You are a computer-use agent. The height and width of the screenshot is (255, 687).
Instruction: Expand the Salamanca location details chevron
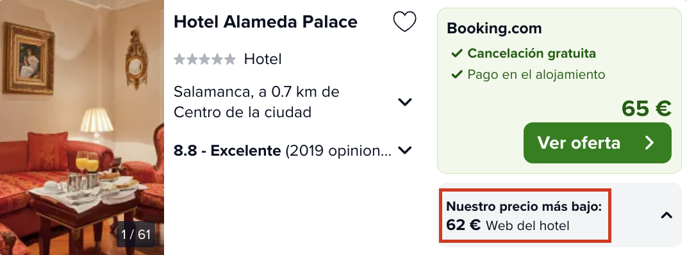tap(404, 102)
